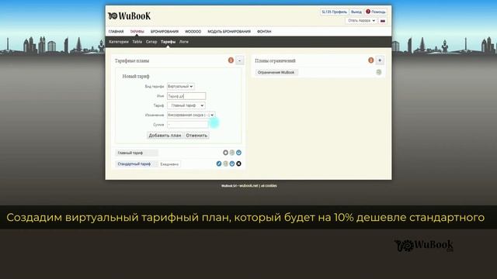Viewport: 497px width, 279px height.
Task: Switch to the Логи submenu tab
Action: [x=184, y=42]
